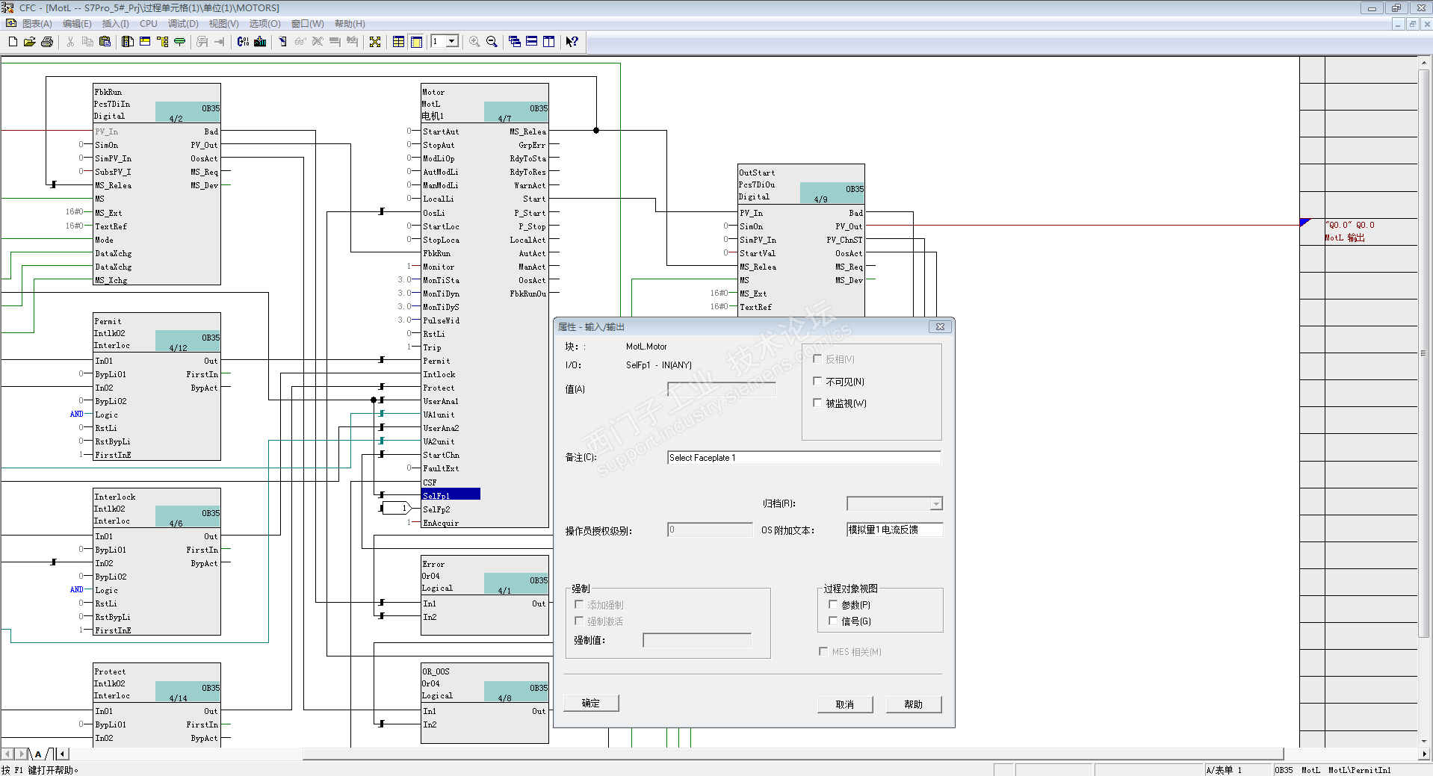The image size is (1433, 776).
Task: Click the Open folder toolbar icon
Action: 30,42
